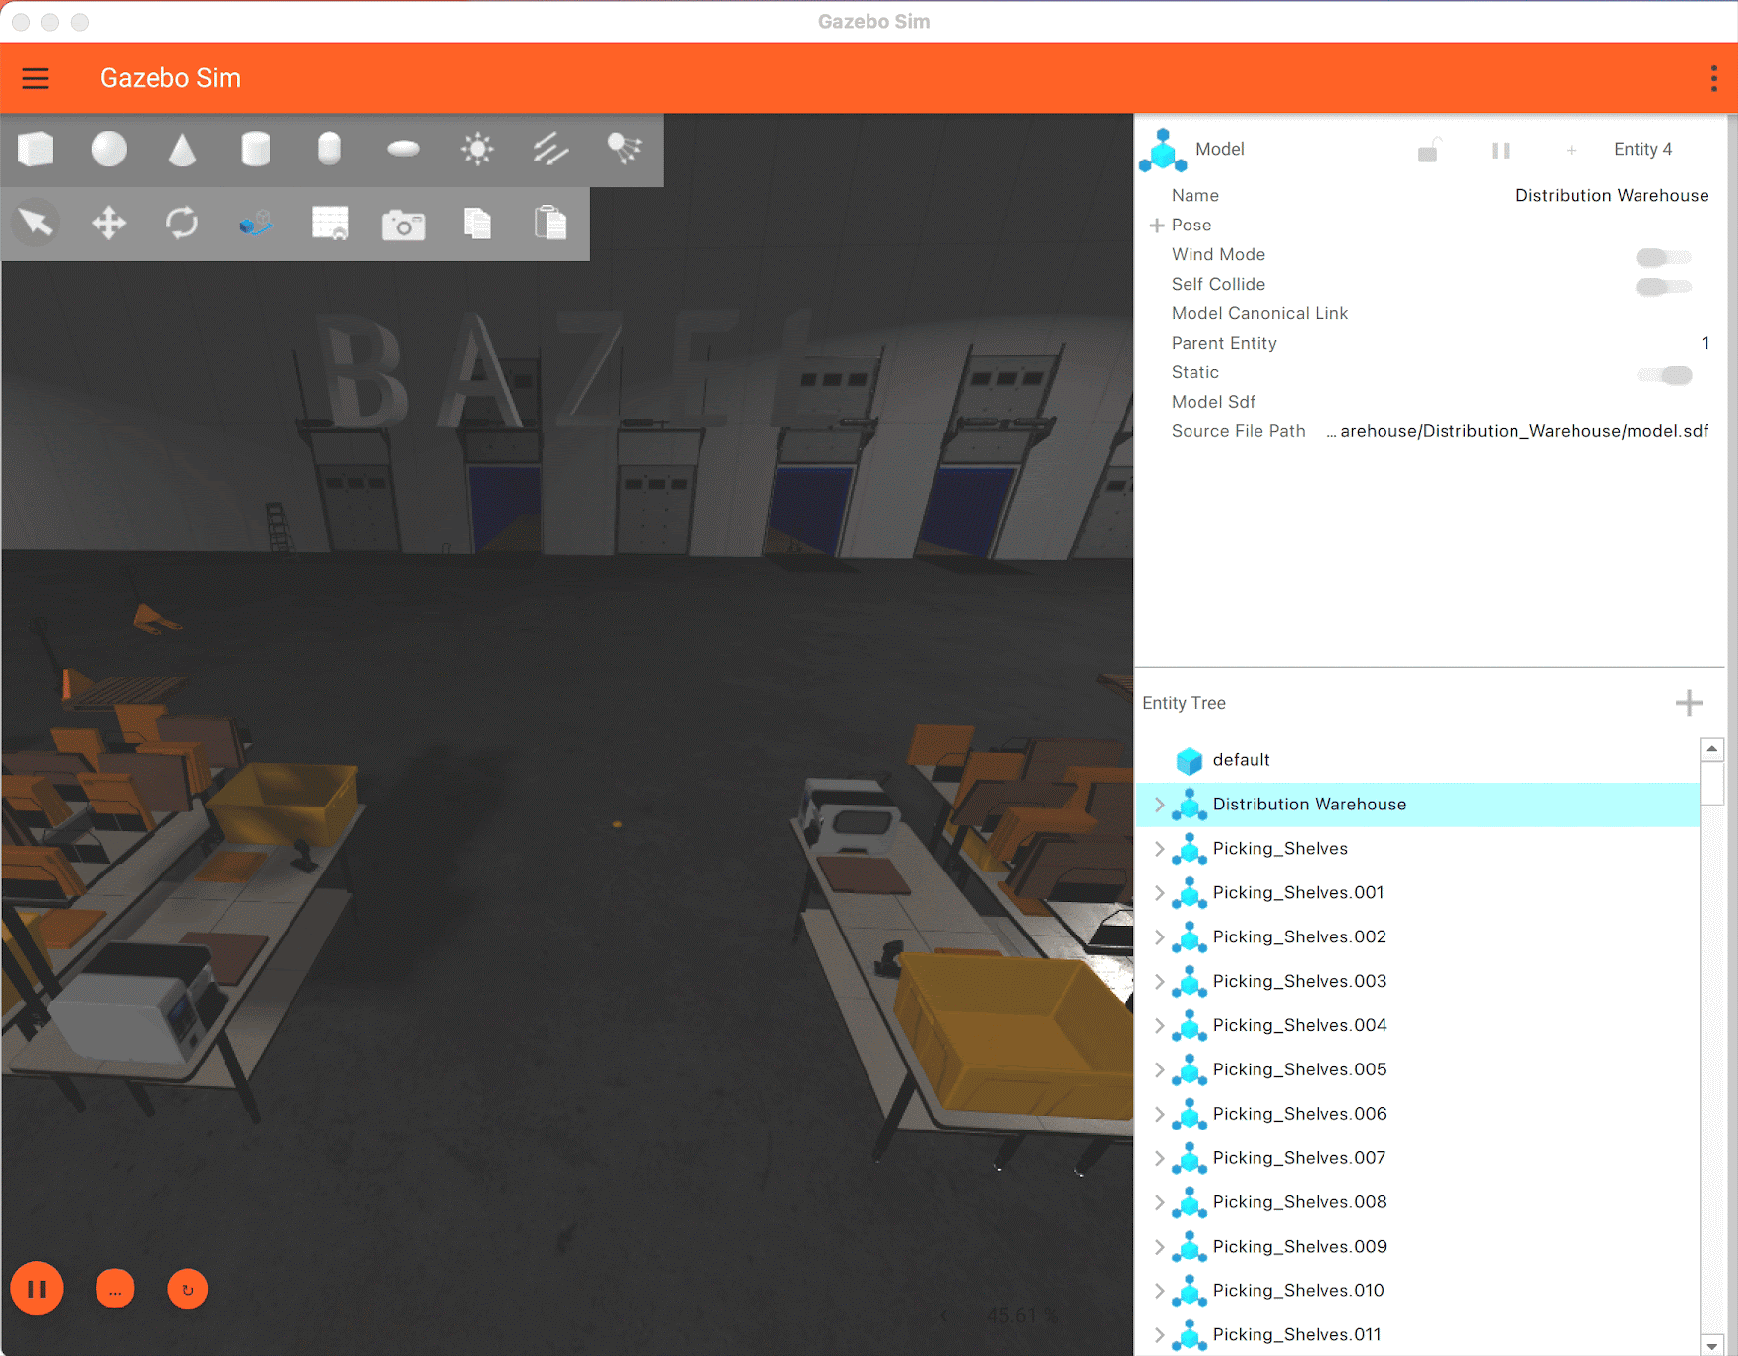This screenshot has height=1356, width=1738.
Task: Toggle the Static switch
Action: (1664, 375)
